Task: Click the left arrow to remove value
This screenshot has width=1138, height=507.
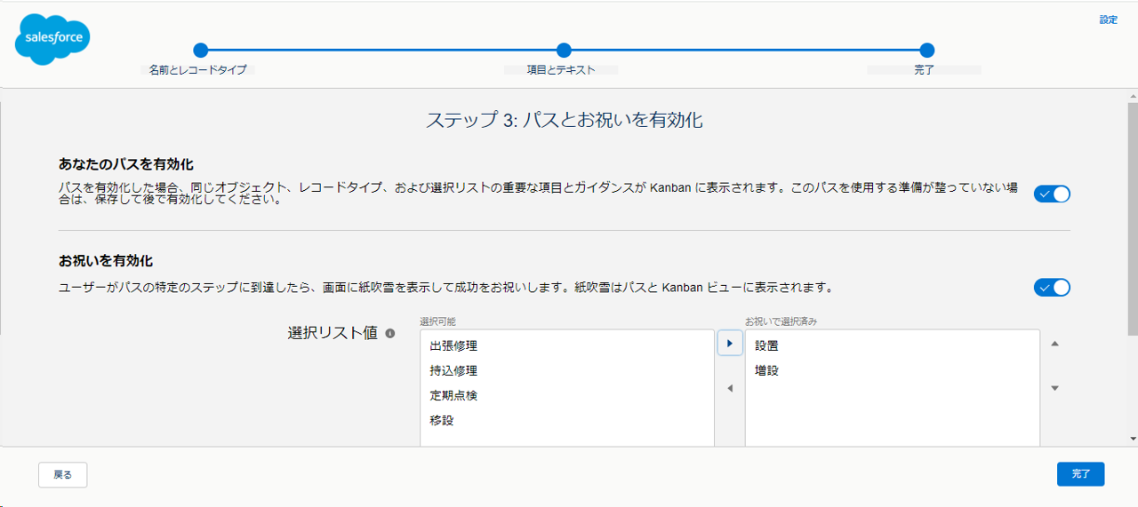Action: [730, 388]
